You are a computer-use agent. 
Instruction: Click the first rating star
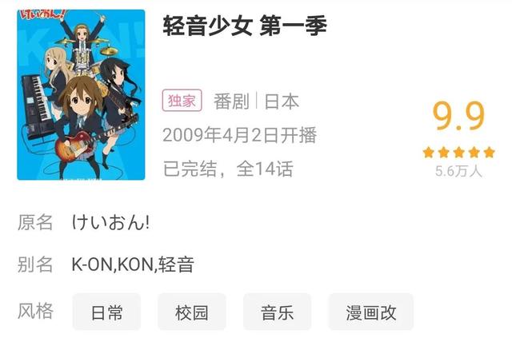(x=428, y=153)
